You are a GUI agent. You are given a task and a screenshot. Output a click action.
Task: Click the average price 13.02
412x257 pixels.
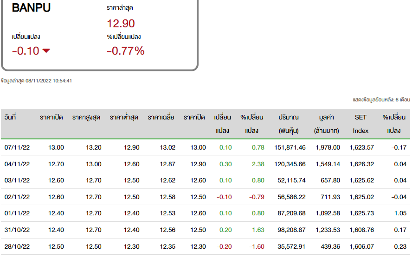[x=167, y=148]
